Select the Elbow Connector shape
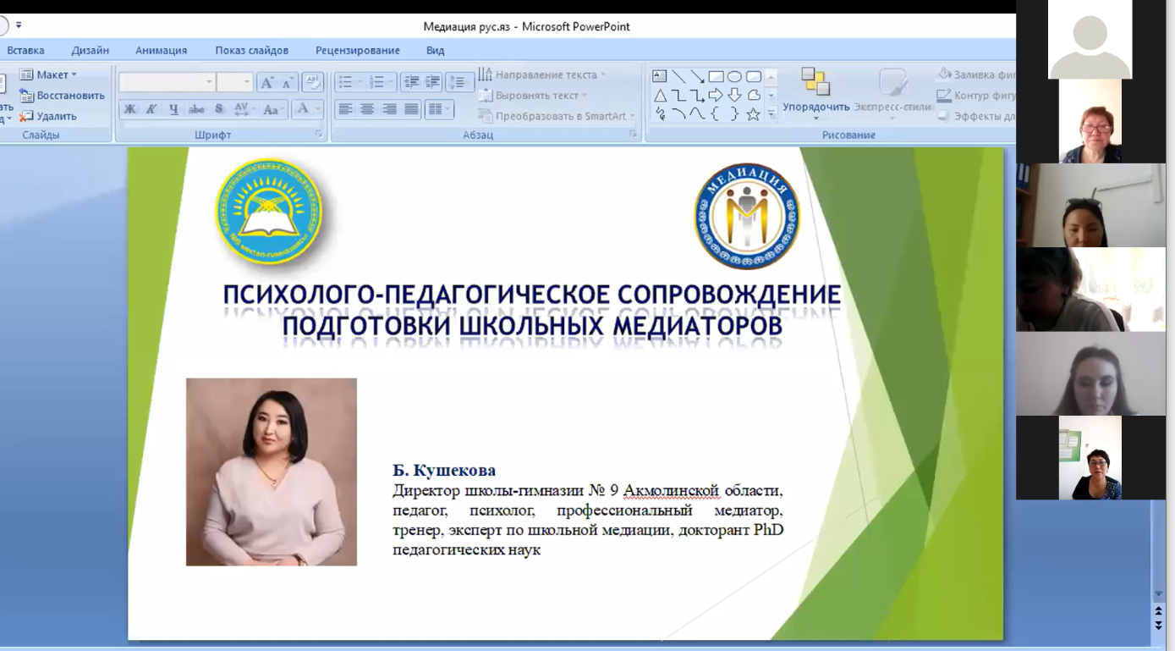Image resolution: width=1175 pixels, height=651 pixels. [x=678, y=95]
